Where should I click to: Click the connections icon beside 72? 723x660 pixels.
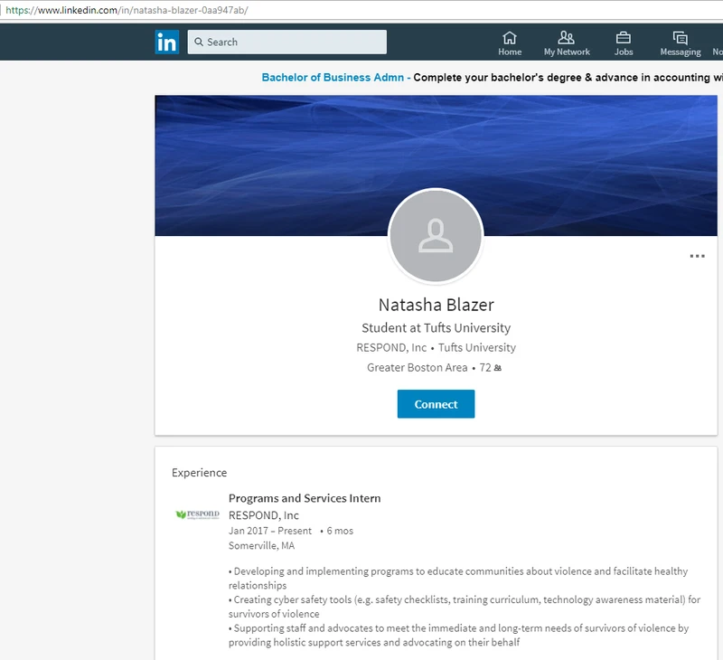coord(498,368)
